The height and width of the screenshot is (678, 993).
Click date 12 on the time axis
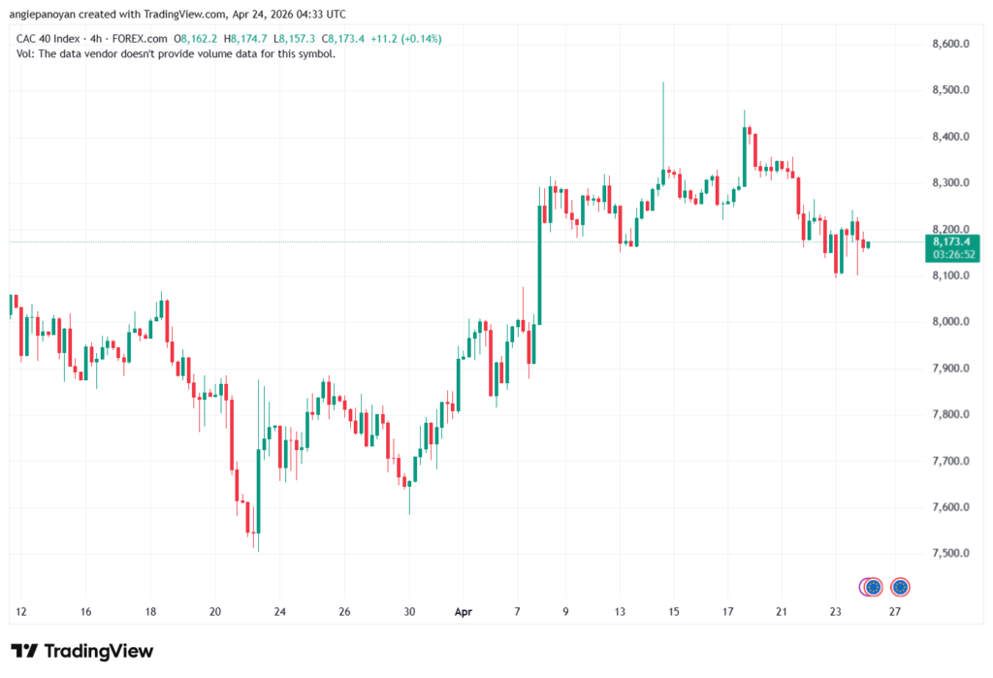tap(21, 612)
